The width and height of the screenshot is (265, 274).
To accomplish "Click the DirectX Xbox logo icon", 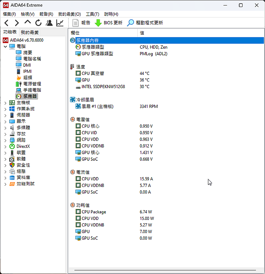I will click(x=12, y=146).
